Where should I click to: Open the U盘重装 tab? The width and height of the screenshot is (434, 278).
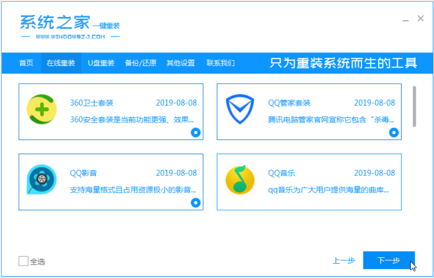(101, 63)
